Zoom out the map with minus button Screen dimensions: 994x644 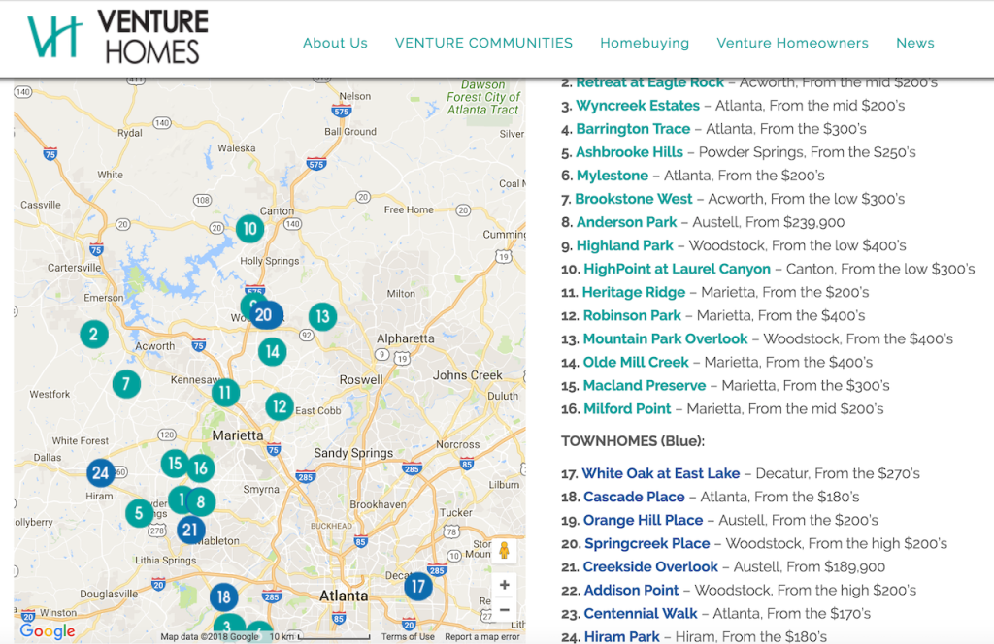coord(504,610)
